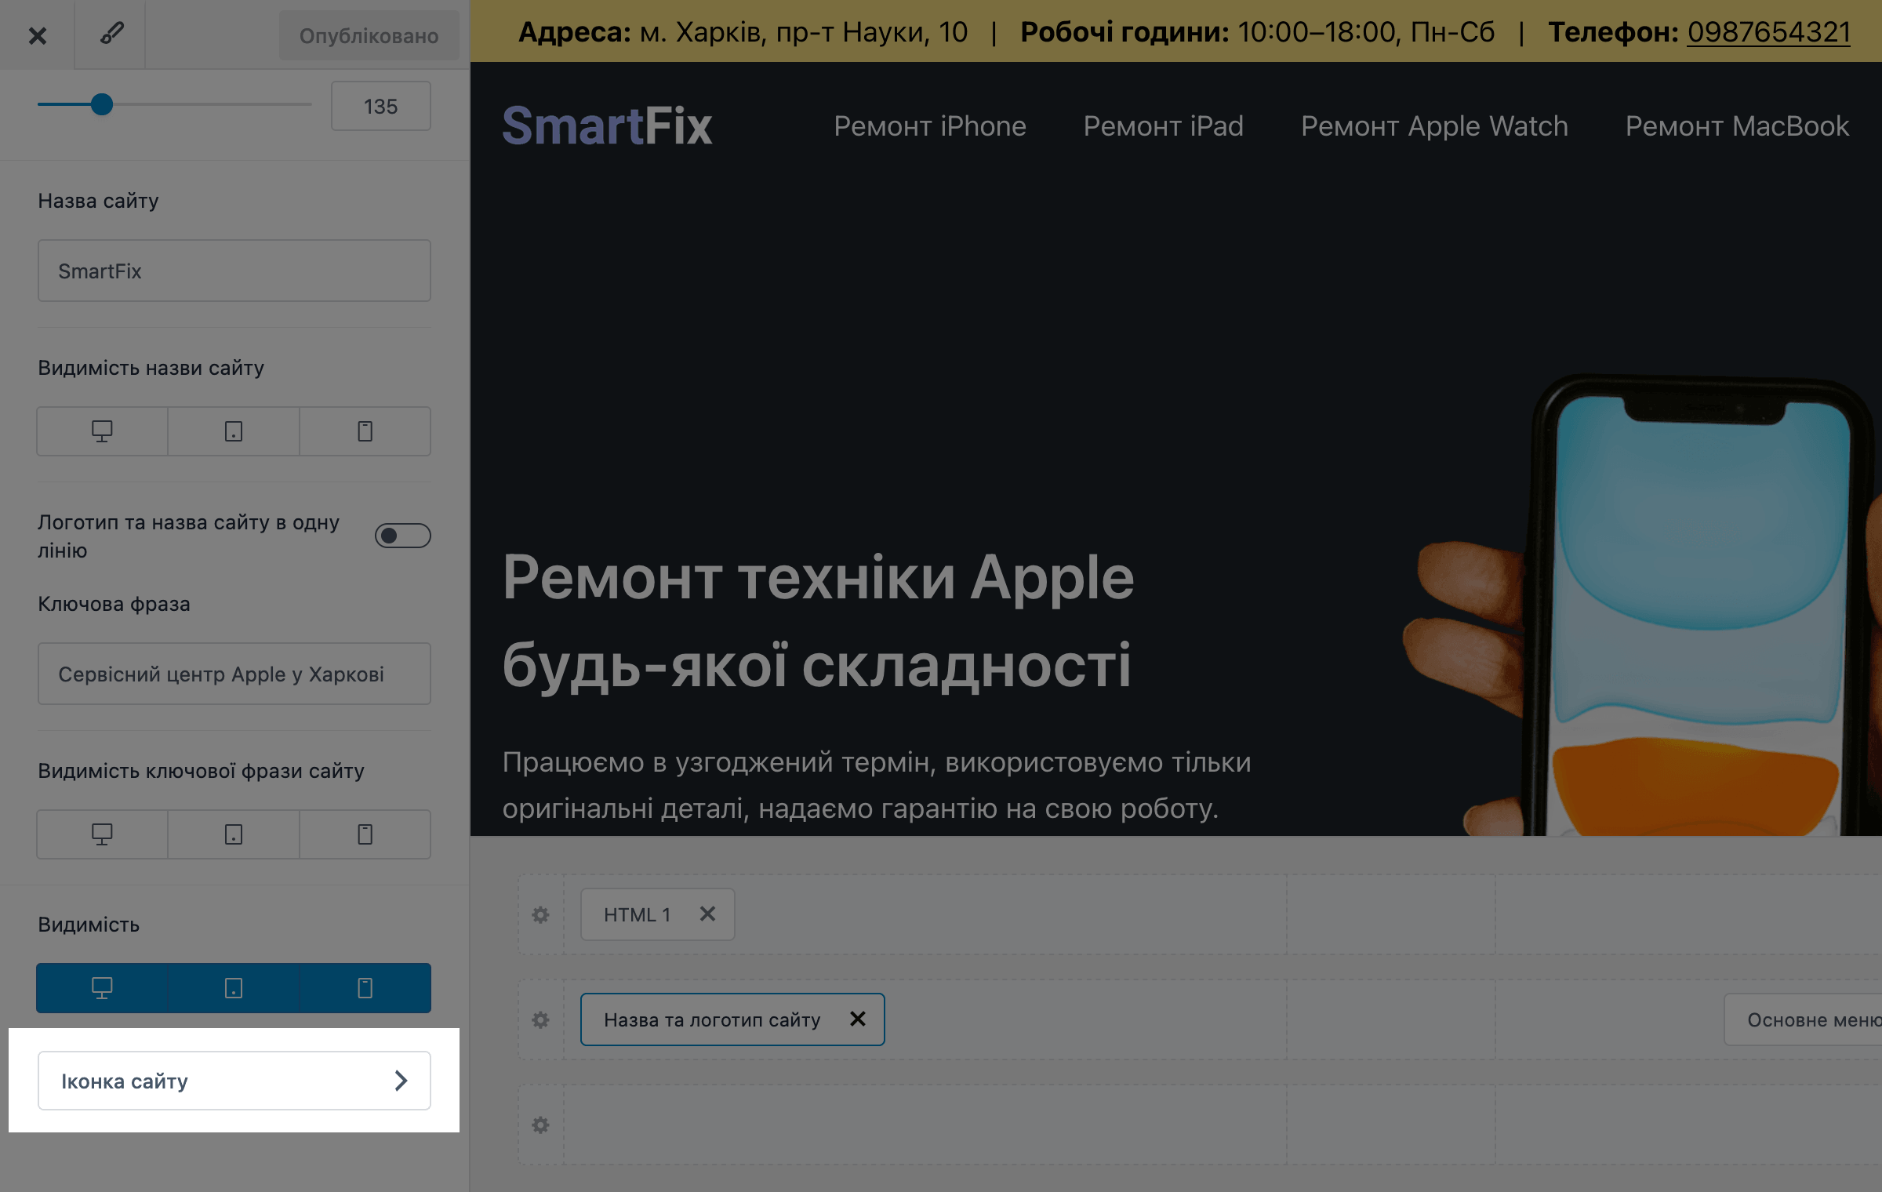
Task: Toggle desktop icon under Видимість
Action: pyautogui.click(x=102, y=987)
